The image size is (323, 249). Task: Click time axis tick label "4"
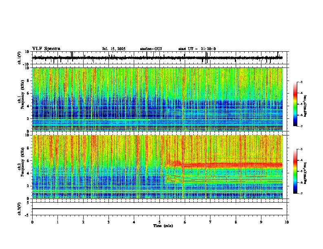[134, 222]
